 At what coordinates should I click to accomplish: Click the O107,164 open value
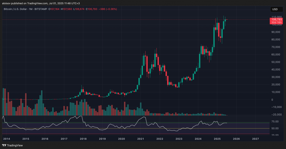pyautogui.click(x=54, y=9)
